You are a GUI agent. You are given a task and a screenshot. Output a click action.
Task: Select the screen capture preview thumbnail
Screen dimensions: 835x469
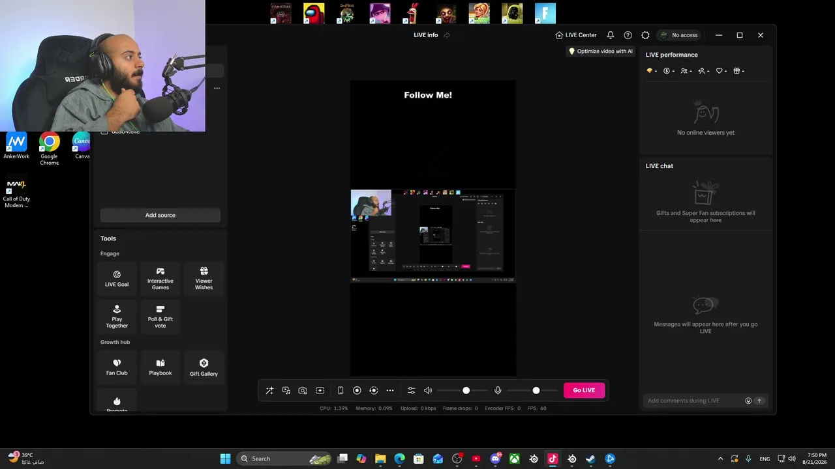(433, 236)
